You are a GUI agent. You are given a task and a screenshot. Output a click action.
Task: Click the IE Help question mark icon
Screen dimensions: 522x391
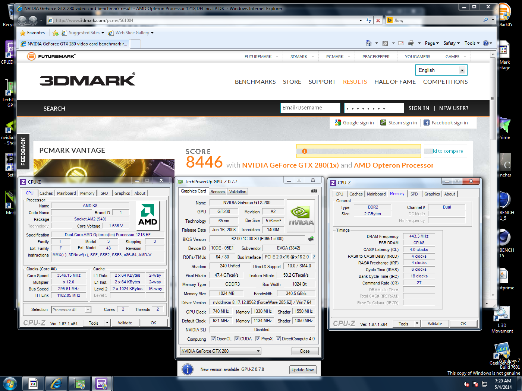485,43
